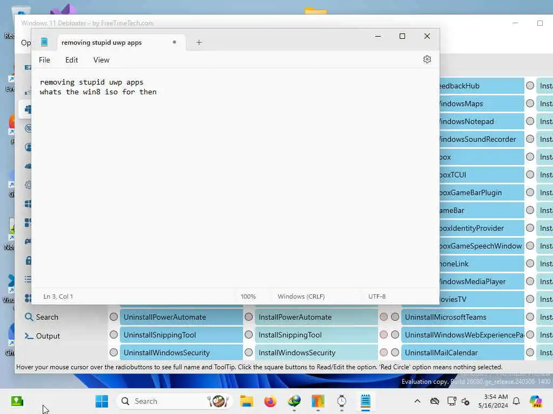Open the UninstallPowerAutomate option button

[181, 317]
